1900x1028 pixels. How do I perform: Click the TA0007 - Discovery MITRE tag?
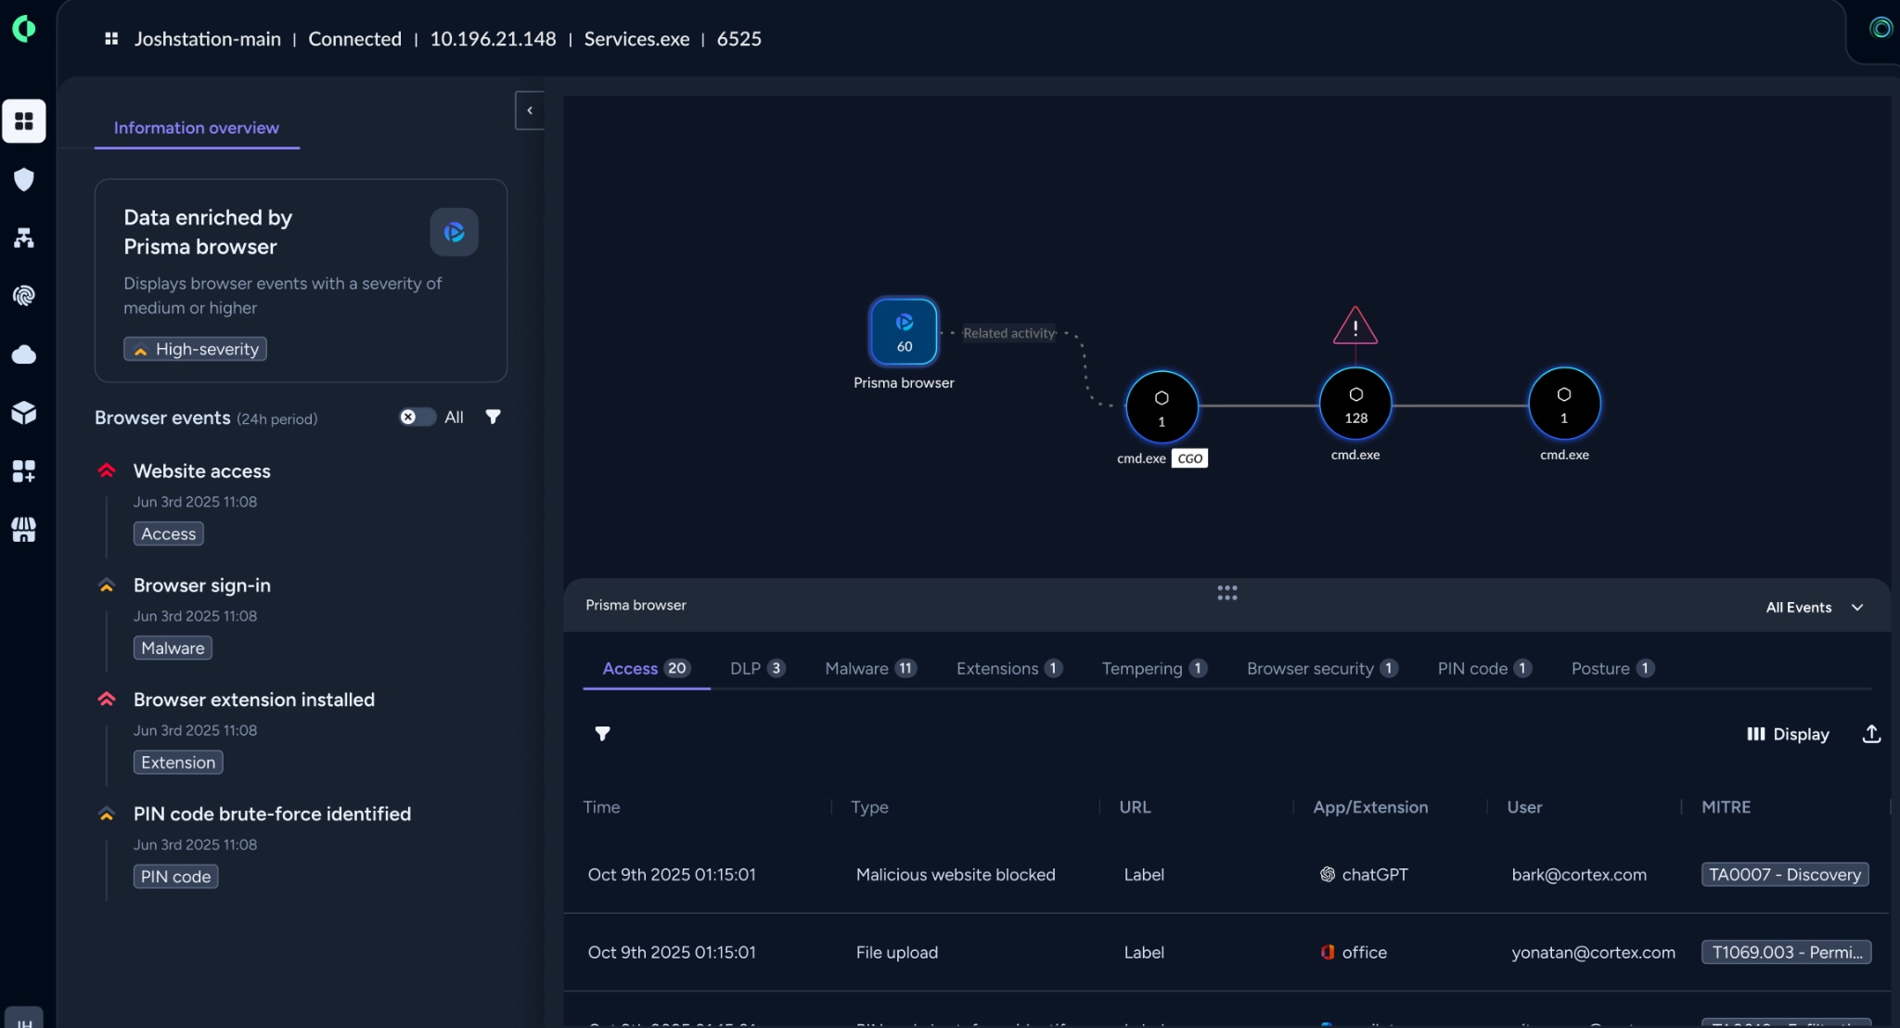tap(1785, 874)
